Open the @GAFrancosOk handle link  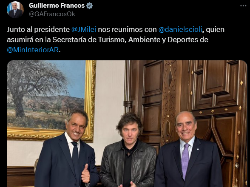click(52, 14)
